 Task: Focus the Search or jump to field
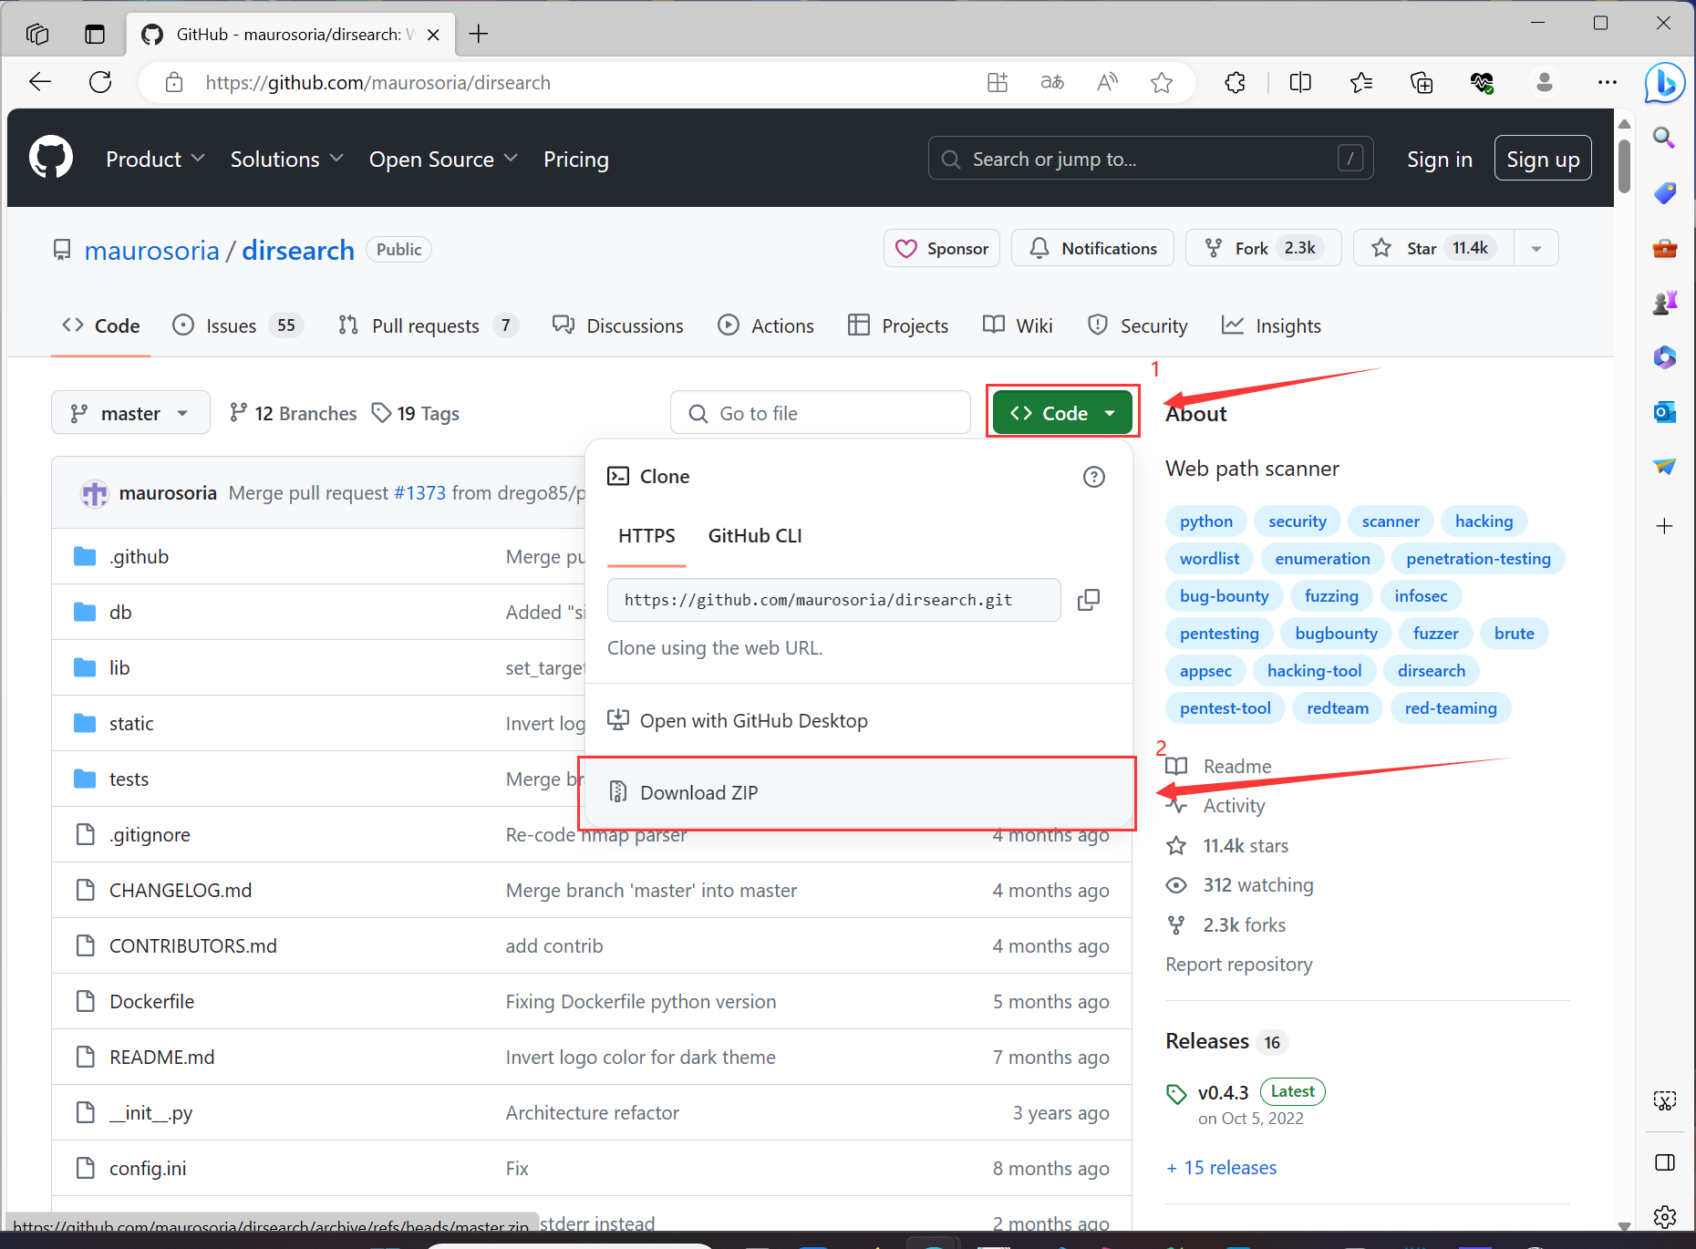[x=1151, y=159]
